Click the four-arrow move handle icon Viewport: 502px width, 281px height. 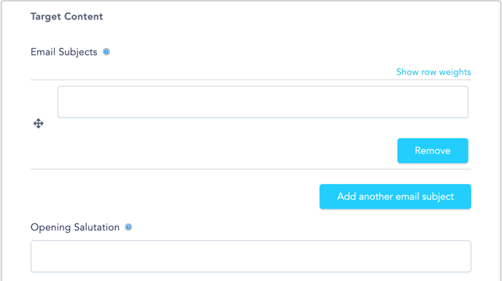click(39, 123)
